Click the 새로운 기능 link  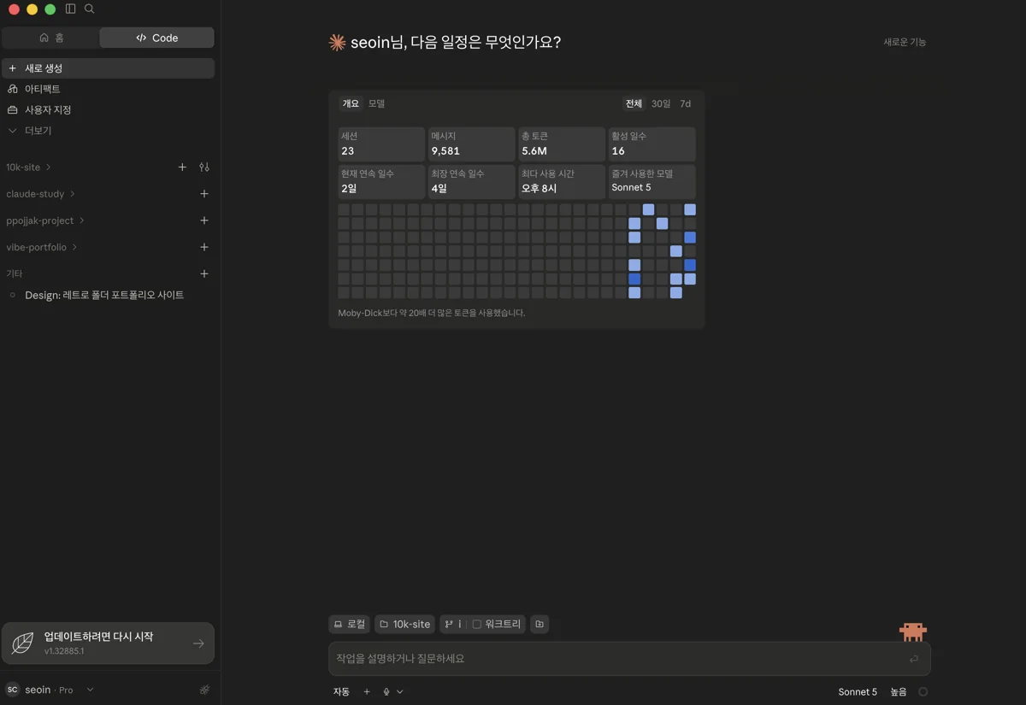(905, 42)
